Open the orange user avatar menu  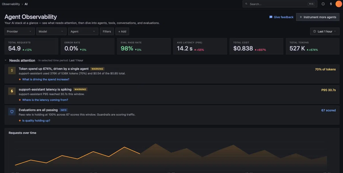339,4
